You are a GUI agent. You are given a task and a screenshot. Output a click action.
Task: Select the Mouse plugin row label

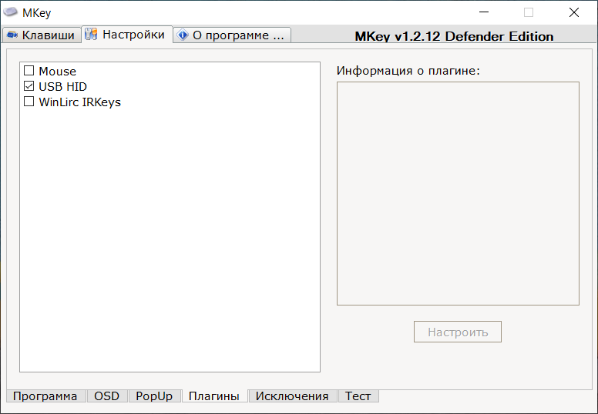click(x=57, y=72)
